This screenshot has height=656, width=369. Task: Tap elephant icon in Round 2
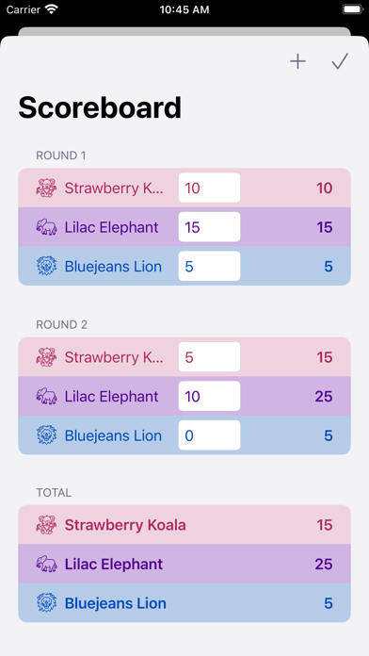(46, 396)
